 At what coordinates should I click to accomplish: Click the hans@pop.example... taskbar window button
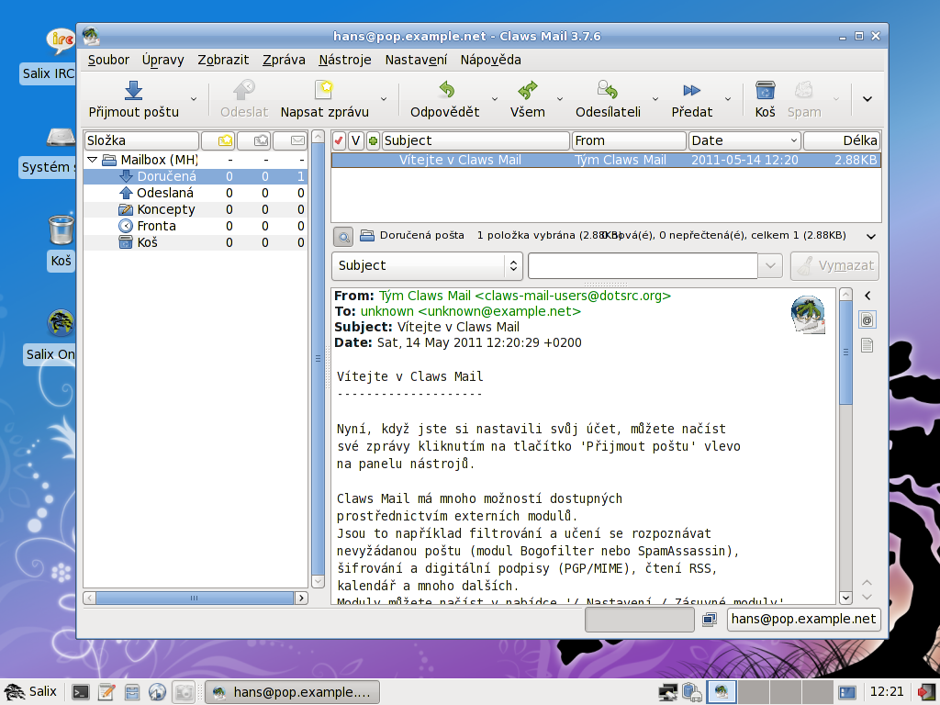293,692
